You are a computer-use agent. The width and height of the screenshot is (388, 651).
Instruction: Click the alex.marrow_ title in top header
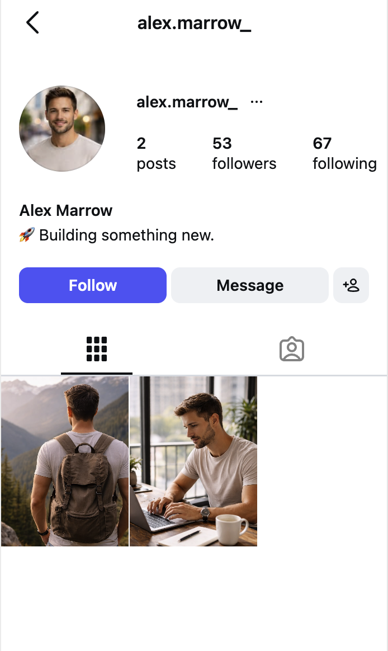pyautogui.click(x=194, y=24)
